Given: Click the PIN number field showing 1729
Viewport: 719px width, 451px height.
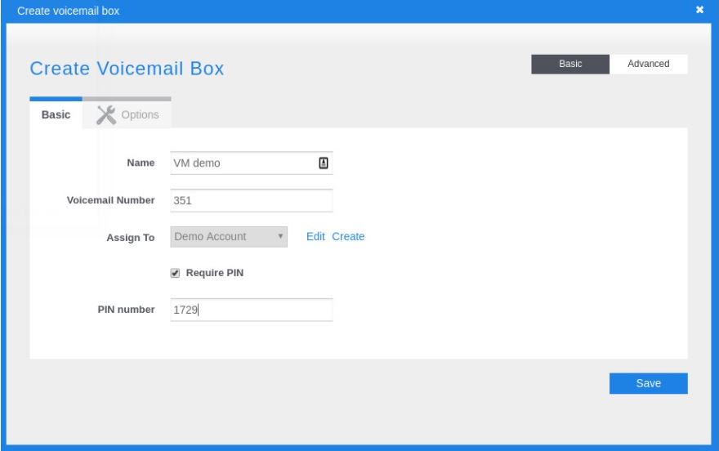Looking at the screenshot, I should coord(252,310).
